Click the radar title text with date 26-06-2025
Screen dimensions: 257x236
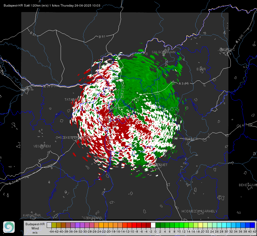pyautogui.click(x=52, y=6)
